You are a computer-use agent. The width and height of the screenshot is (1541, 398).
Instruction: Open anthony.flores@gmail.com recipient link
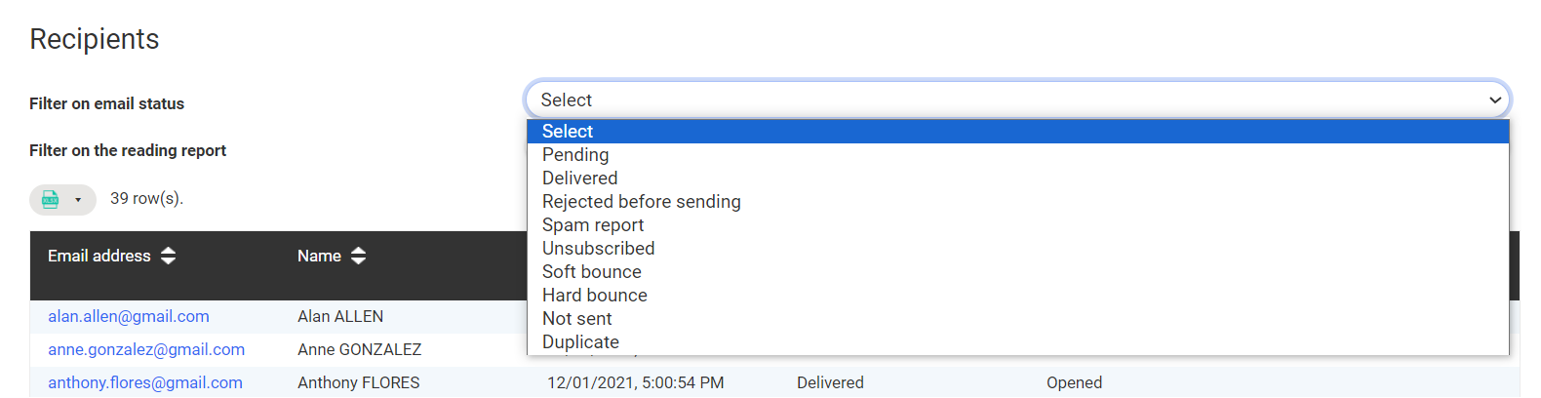[x=145, y=382]
